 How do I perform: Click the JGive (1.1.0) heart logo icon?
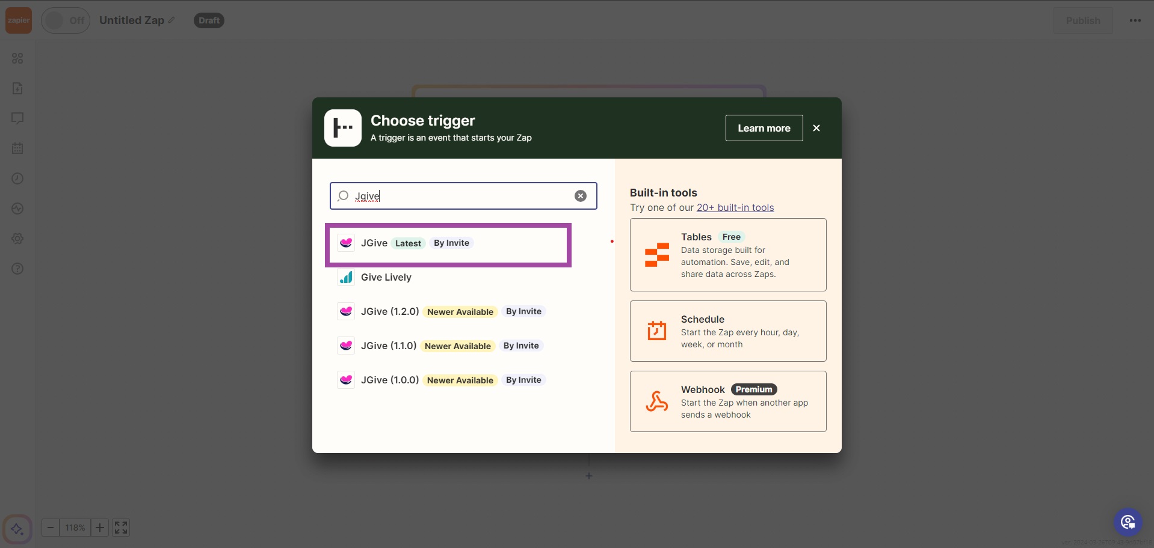pos(346,346)
